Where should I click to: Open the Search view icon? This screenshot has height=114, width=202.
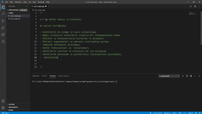pos(3,14)
